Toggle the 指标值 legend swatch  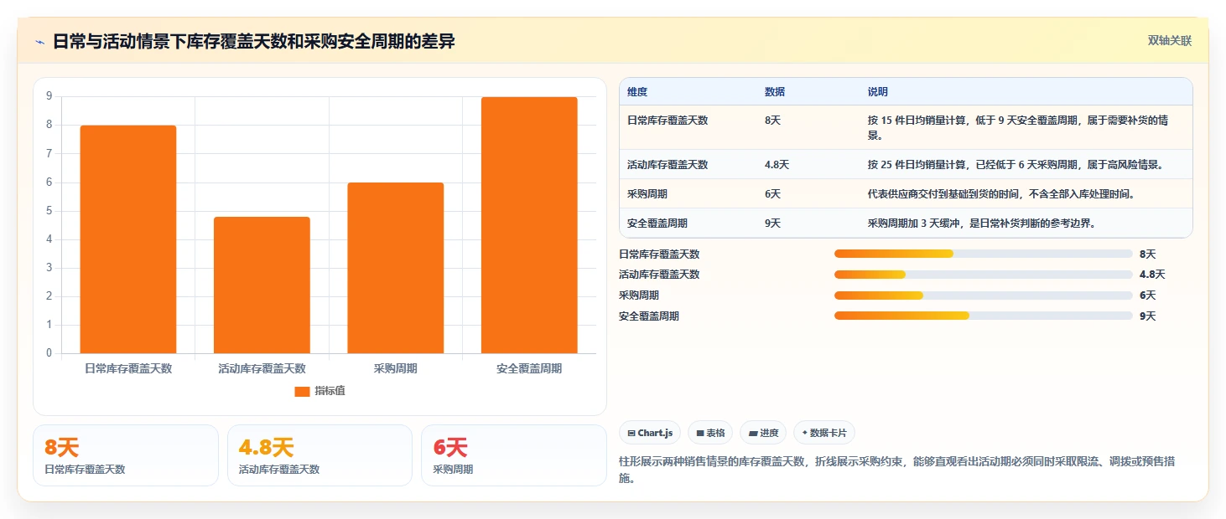(302, 392)
